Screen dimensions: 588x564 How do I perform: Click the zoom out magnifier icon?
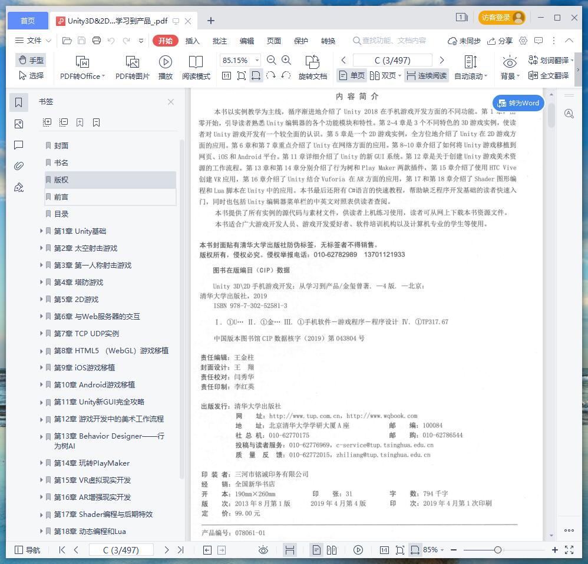coord(271,60)
